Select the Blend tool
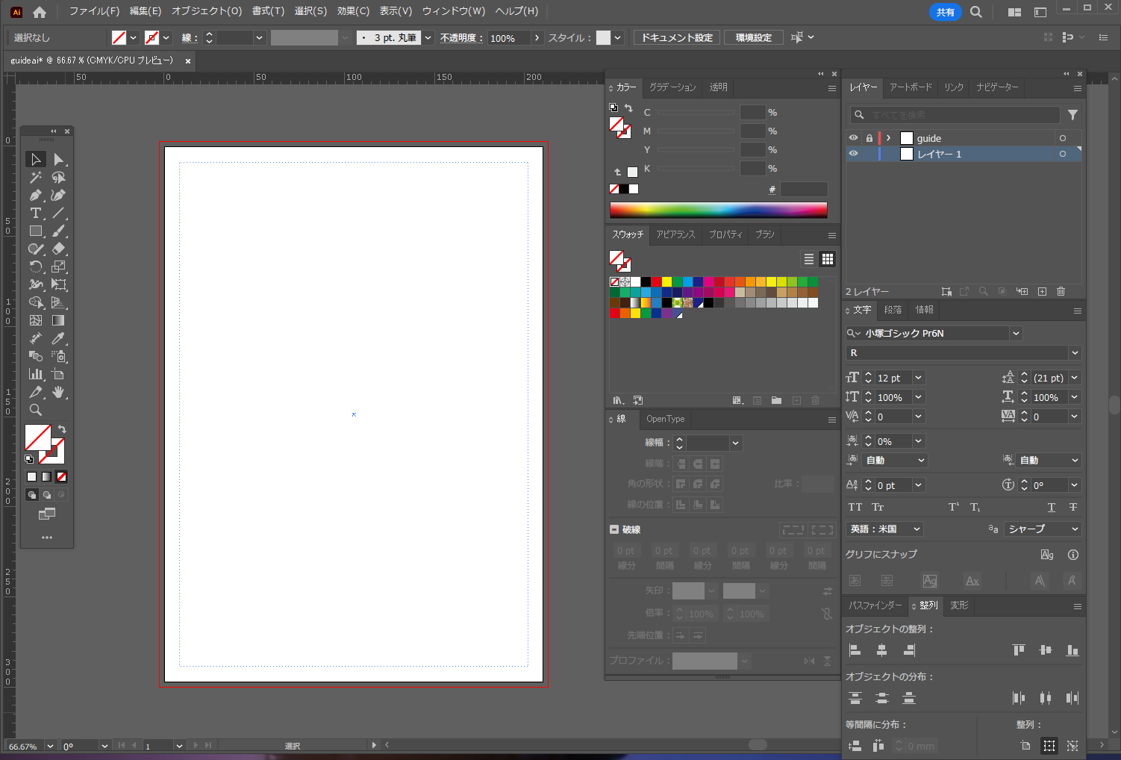The width and height of the screenshot is (1121, 760). (35, 356)
